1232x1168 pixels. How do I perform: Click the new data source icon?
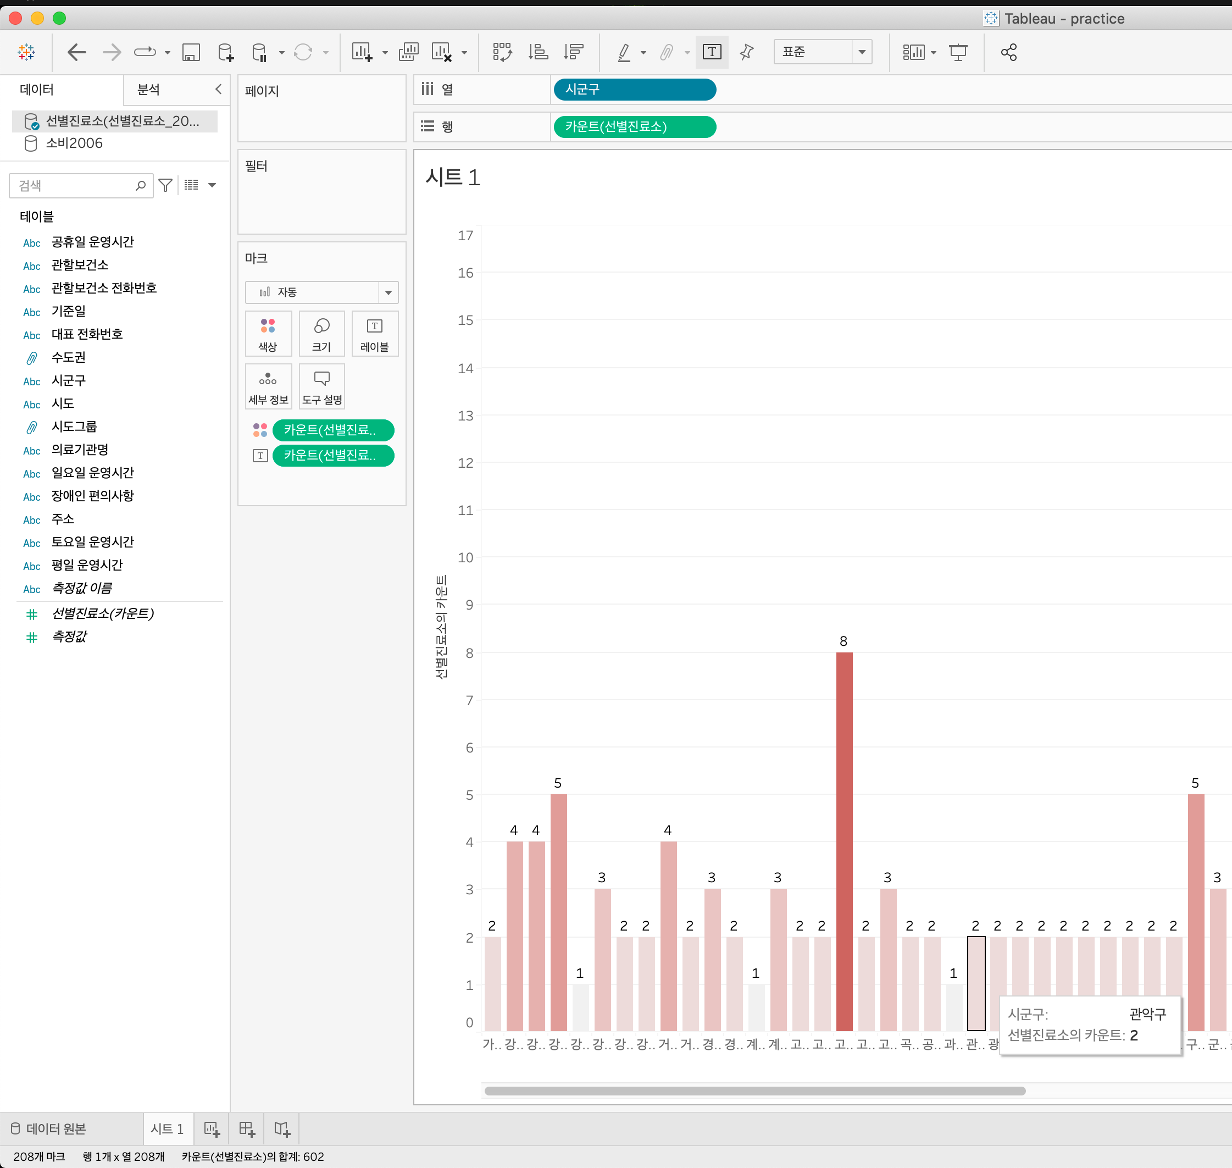(x=226, y=52)
